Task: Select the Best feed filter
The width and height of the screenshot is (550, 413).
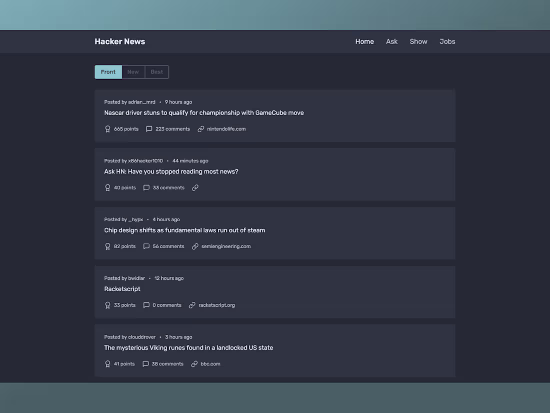Action: point(156,72)
